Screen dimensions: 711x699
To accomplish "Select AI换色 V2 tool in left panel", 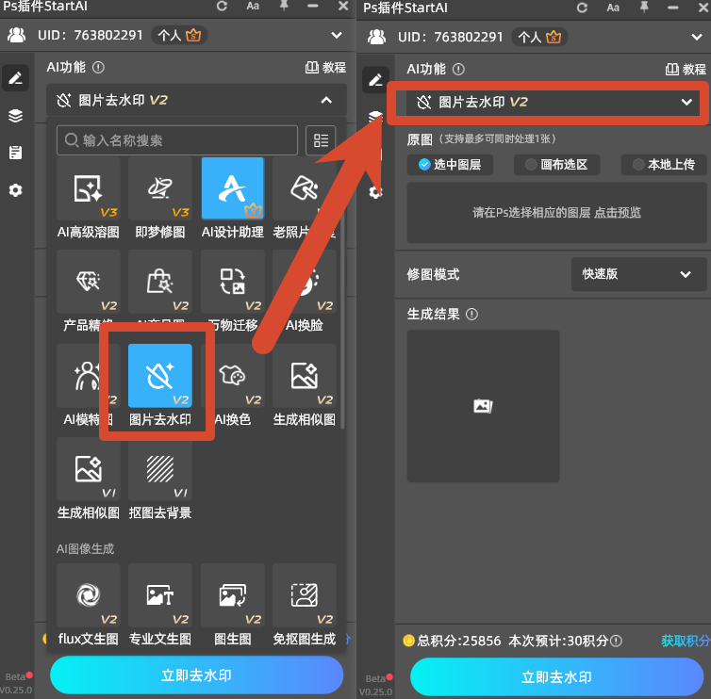I will [233, 376].
